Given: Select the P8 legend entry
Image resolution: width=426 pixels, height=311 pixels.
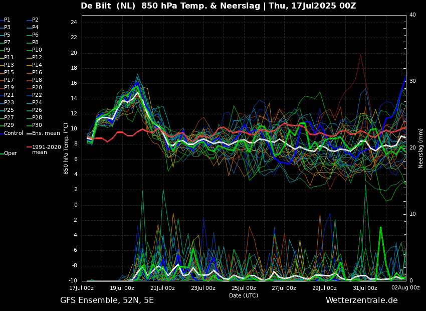Looking at the screenshot, I should (33, 43).
